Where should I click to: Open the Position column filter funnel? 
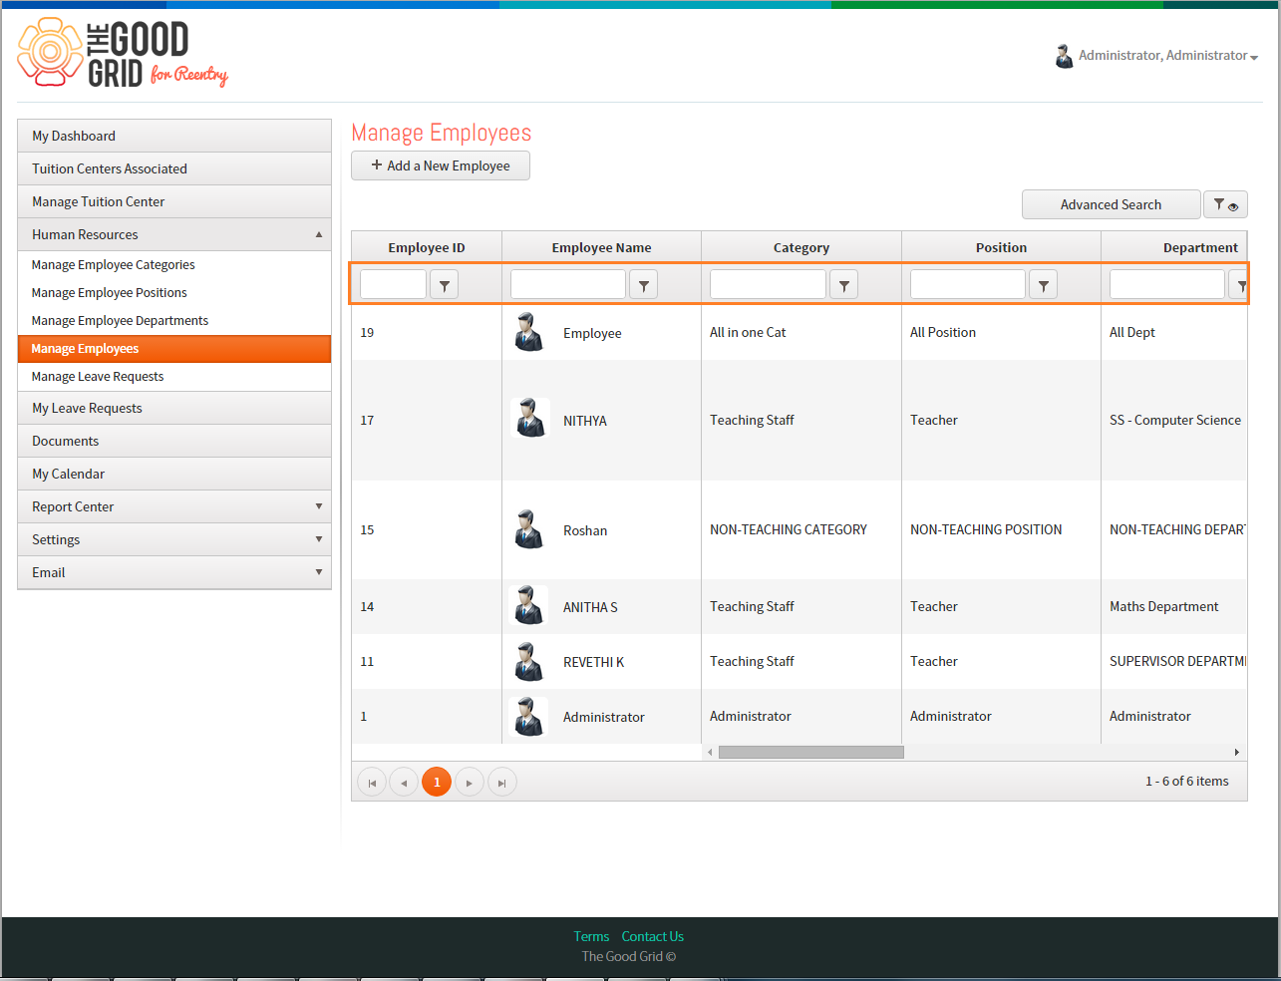(1043, 285)
